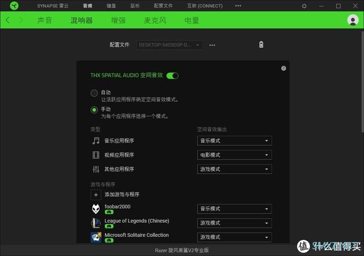
Task: Click the green badge under League of Legends
Action: pyautogui.click(x=109, y=226)
